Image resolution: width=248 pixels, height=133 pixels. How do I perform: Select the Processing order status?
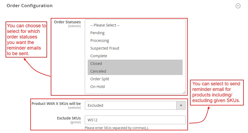click(99, 41)
